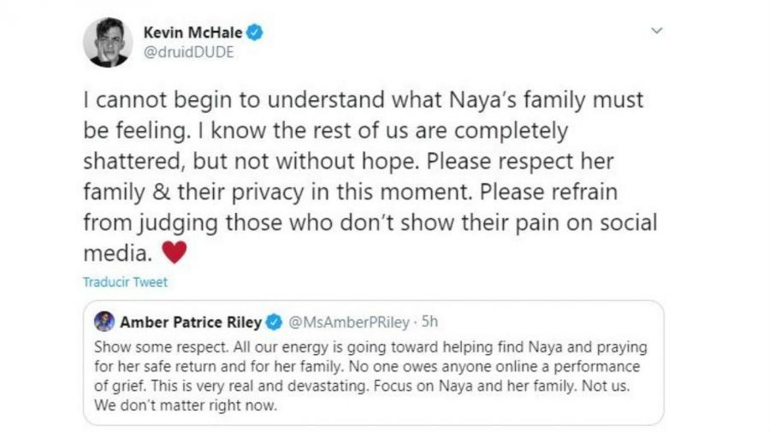Open Amber Patrice Riley's small avatar

(x=104, y=323)
